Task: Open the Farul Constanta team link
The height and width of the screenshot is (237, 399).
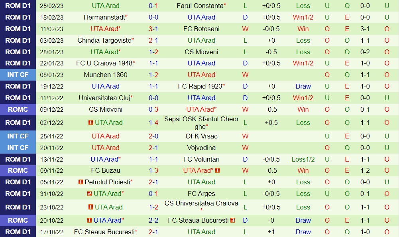Action: pyautogui.click(x=200, y=6)
